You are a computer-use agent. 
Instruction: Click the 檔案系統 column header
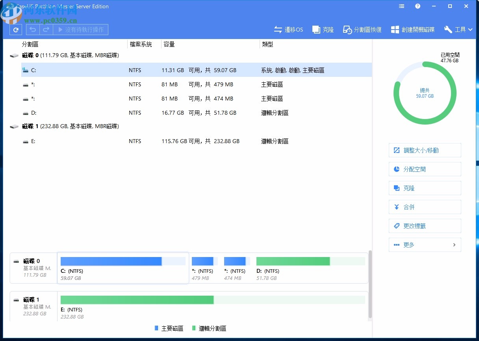(x=141, y=44)
